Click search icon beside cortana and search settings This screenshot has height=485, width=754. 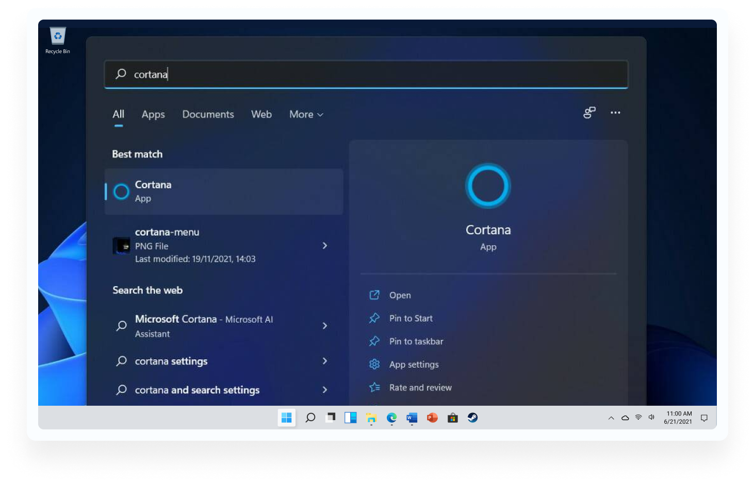click(x=121, y=390)
